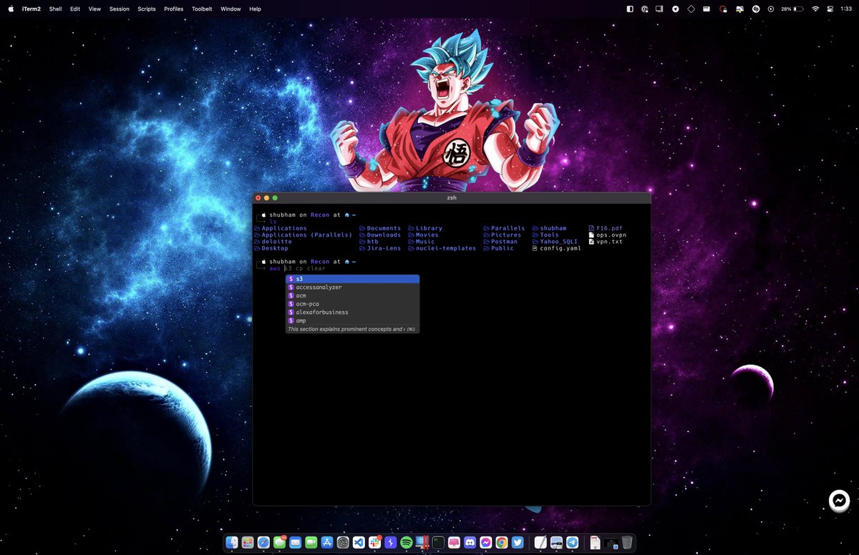Click the zsh window title bar
Viewport: 859px width, 555px height.
(452, 197)
